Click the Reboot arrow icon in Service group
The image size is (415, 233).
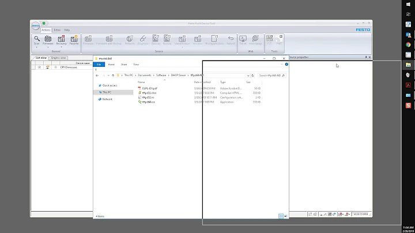pyautogui.click(x=231, y=40)
